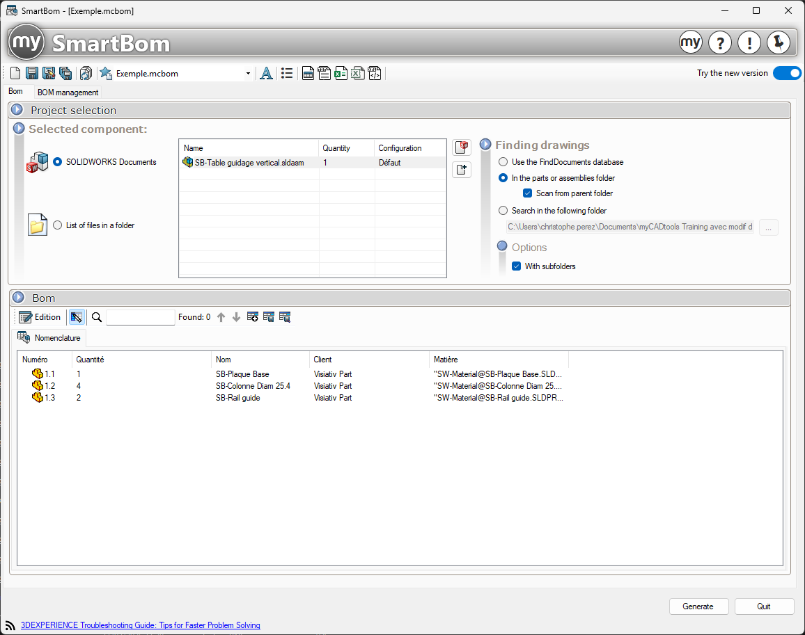Uncheck 'Scan from parent folder' checkbox
This screenshot has height=635, width=805.
(x=528, y=193)
